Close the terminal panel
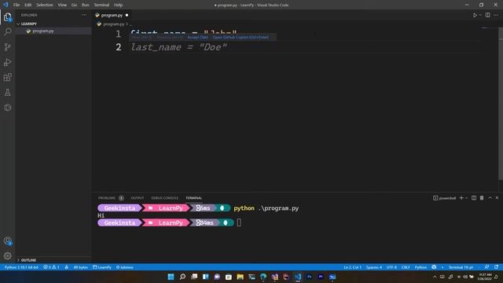 (x=497, y=198)
